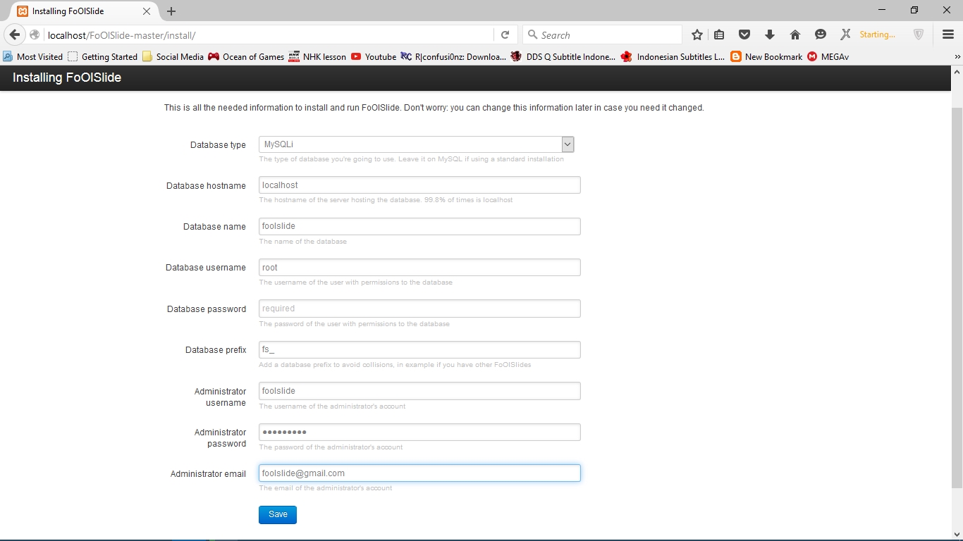Click the browser Search box
The width and height of the screenshot is (963, 541).
pos(603,35)
